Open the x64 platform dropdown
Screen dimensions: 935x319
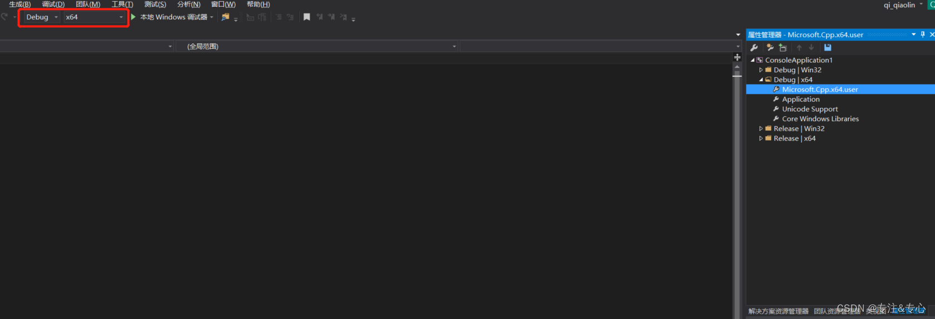coord(94,17)
